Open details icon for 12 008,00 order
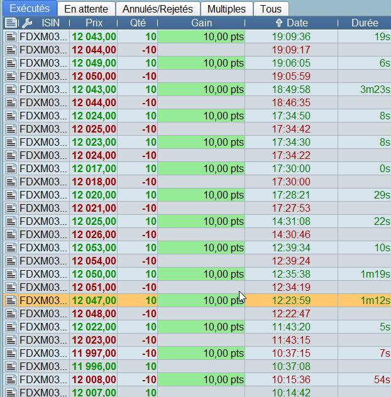 pos(11,379)
